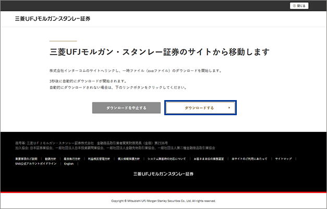Click ダウンロードする button
327x209 pixels.
click(x=200, y=108)
